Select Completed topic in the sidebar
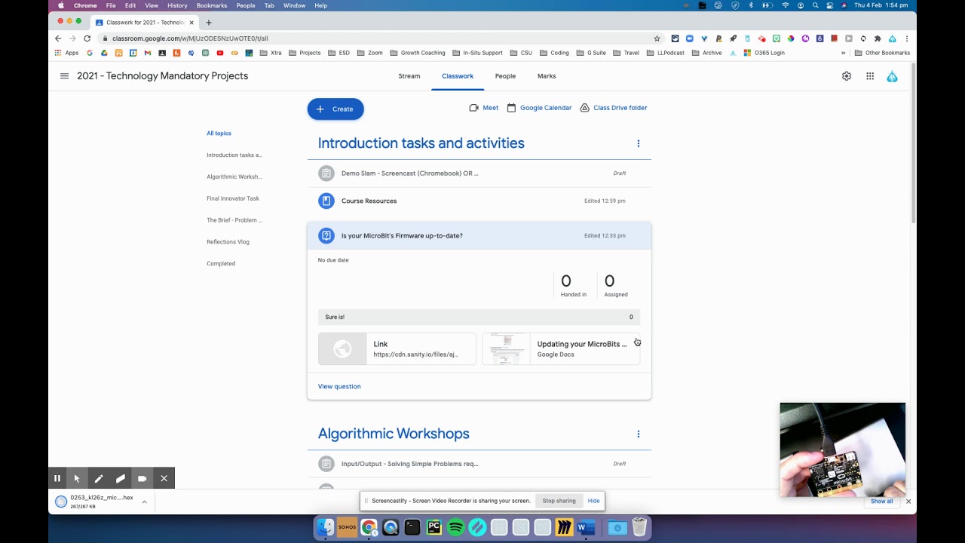 pyautogui.click(x=221, y=264)
